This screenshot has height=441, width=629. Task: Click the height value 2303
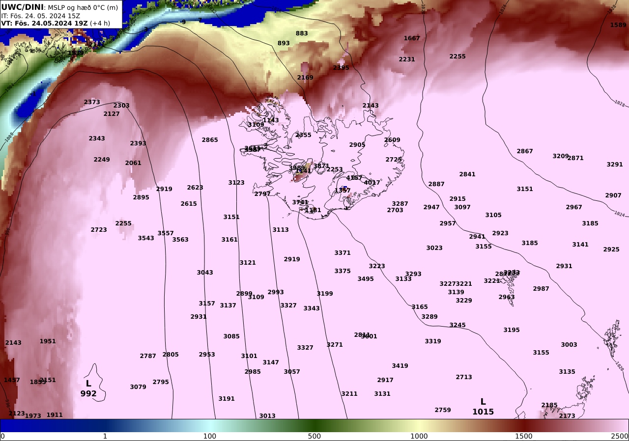121,106
